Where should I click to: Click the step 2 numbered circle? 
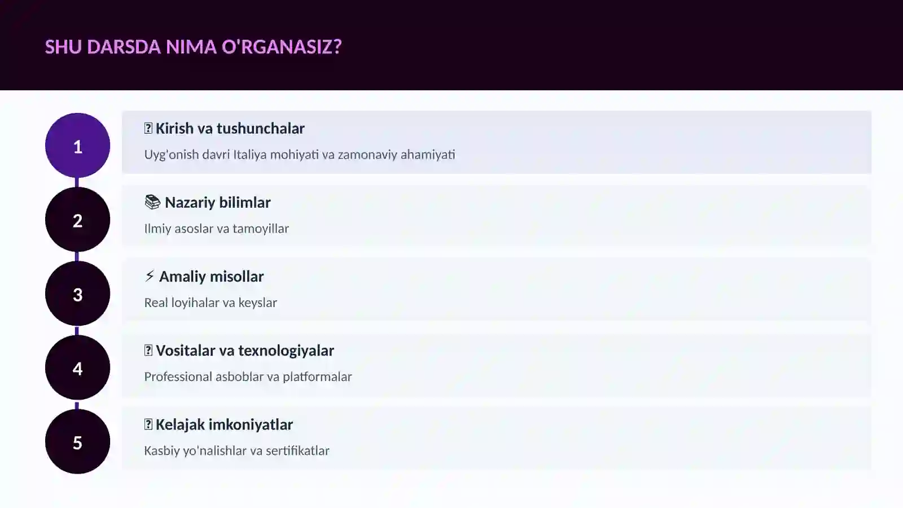77,220
